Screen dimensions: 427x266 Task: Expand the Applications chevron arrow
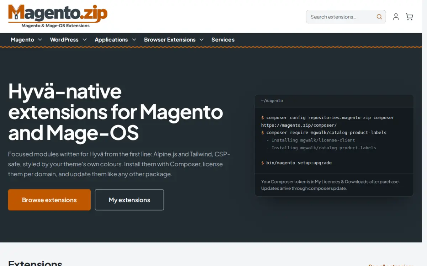point(134,40)
